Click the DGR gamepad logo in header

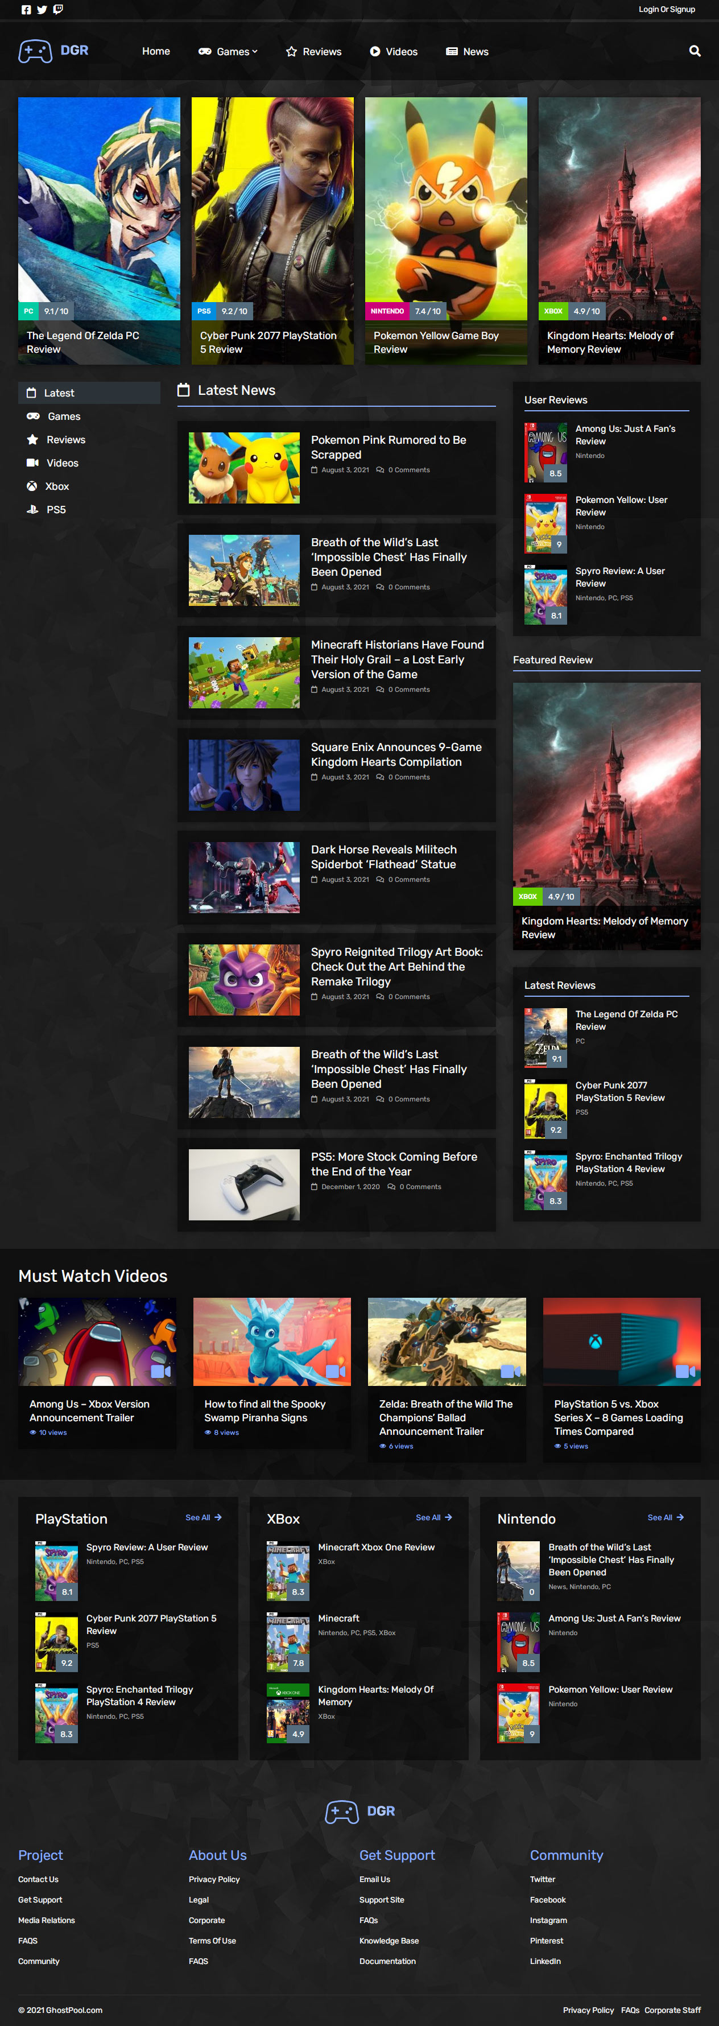click(53, 51)
